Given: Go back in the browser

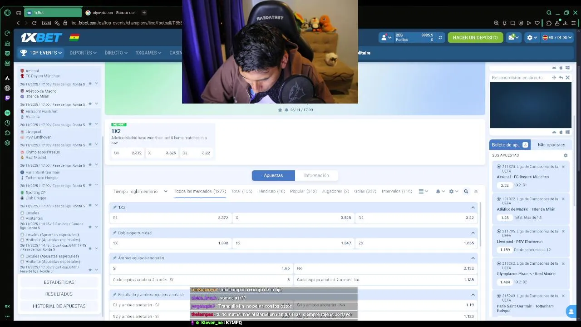Looking at the screenshot, I should pyautogui.click(x=18, y=23).
